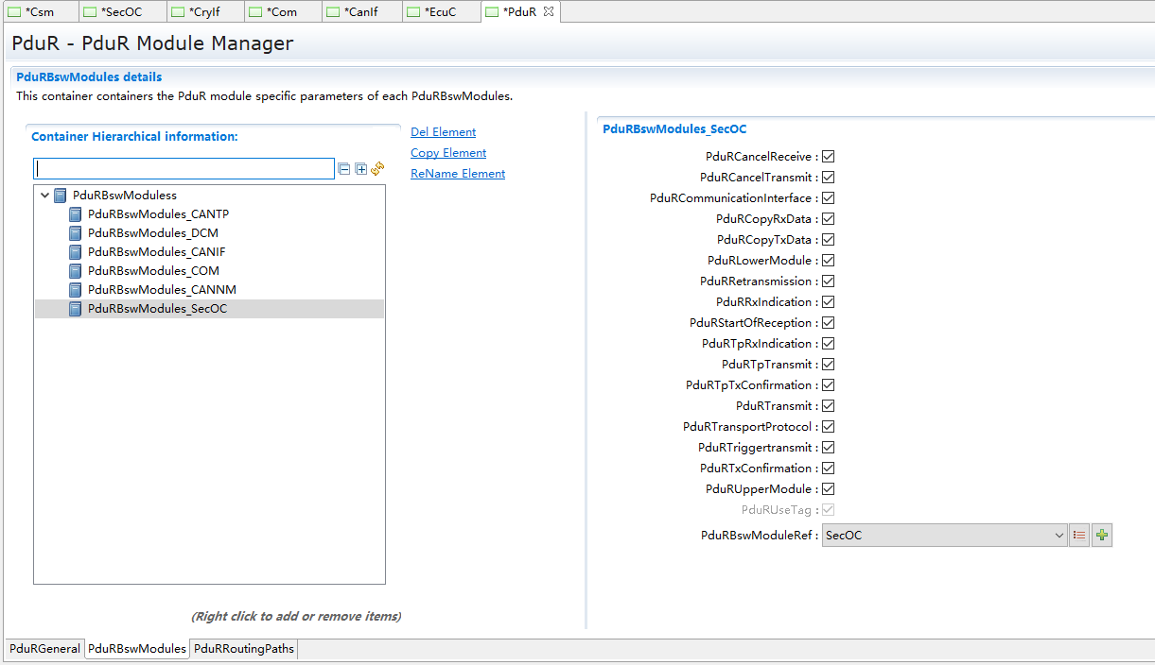The height and width of the screenshot is (665, 1155).
Task: Disable the PduRUpperModule checkbox
Action: pyautogui.click(x=828, y=489)
